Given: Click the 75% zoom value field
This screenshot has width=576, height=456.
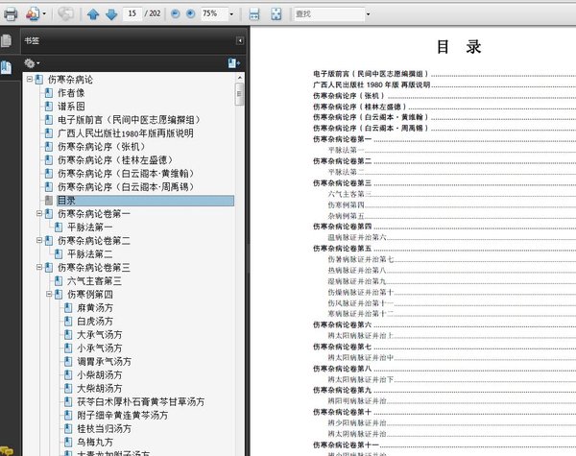Looking at the screenshot, I should [213, 14].
